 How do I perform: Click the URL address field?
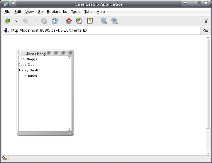(x=103, y=30)
